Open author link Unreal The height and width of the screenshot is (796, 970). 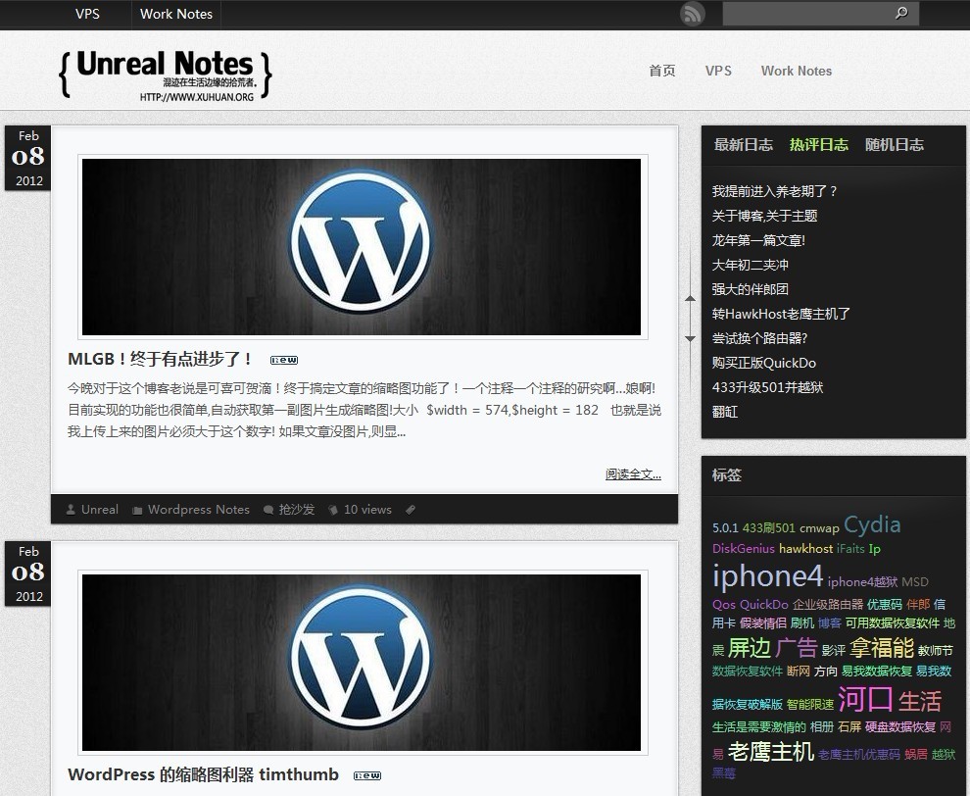[x=100, y=510]
